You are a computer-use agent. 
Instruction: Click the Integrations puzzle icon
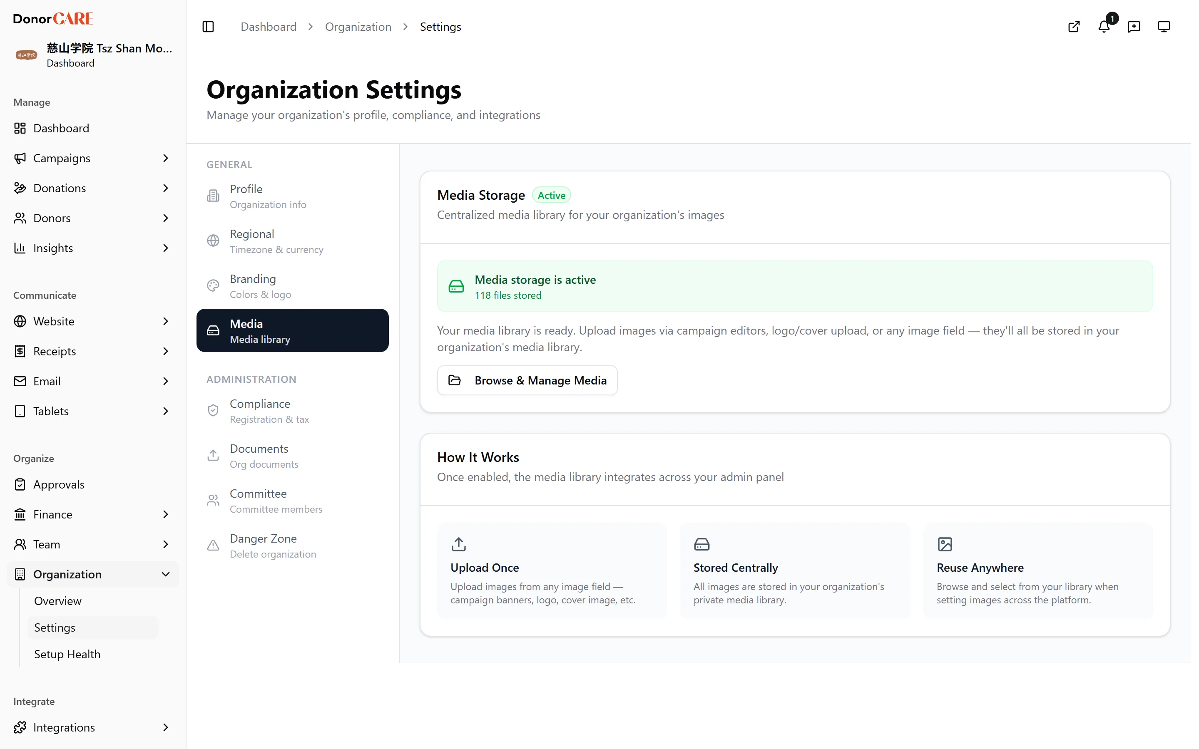[20, 727]
